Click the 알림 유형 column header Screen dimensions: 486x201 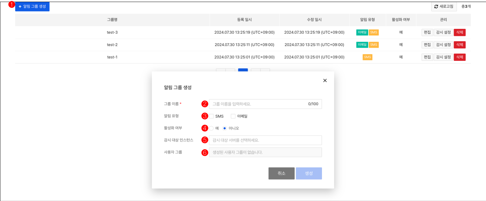pyautogui.click(x=368, y=20)
